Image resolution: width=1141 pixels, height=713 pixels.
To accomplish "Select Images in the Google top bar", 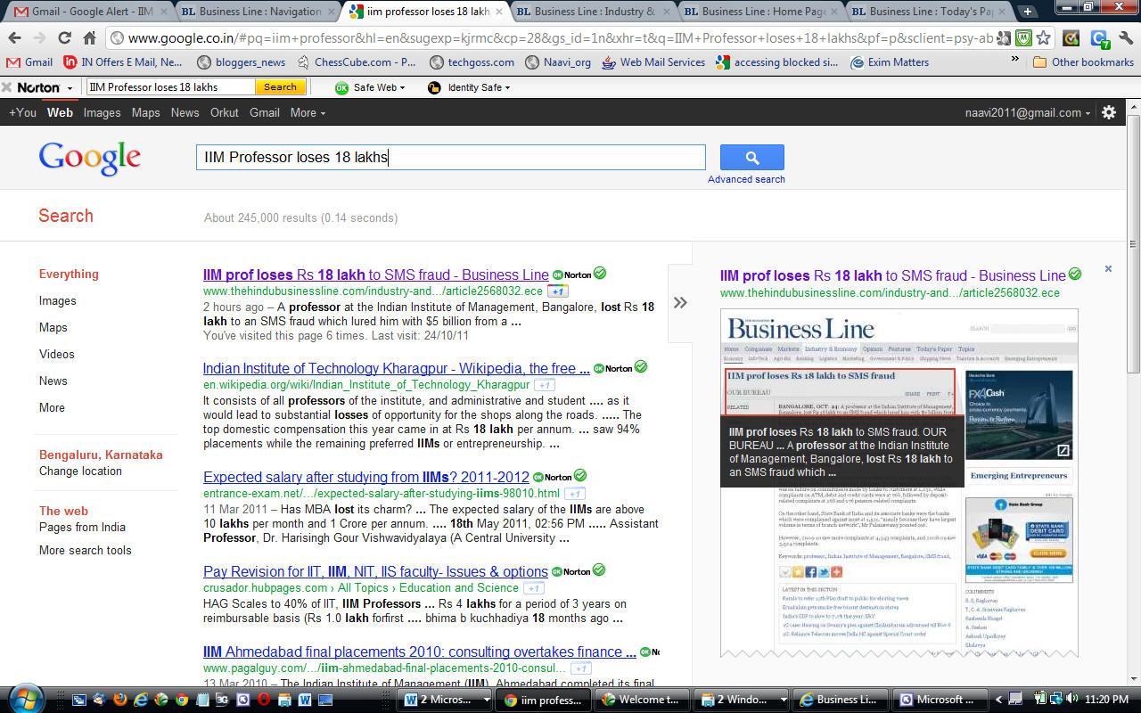I will [x=102, y=112].
